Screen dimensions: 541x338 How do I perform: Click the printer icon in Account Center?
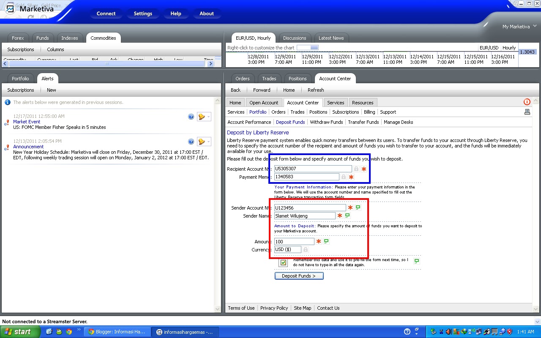[x=527, y=112]
